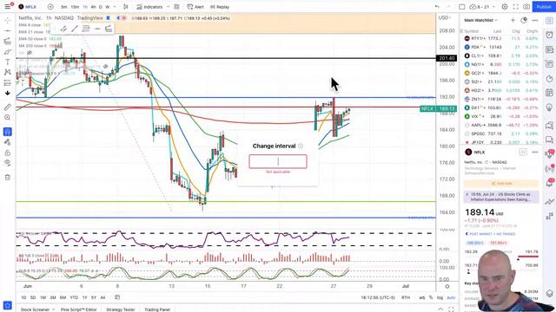The height and width of the screenshot is (312, 556).
Task: Toggle log scale
Action: point(440,297)
